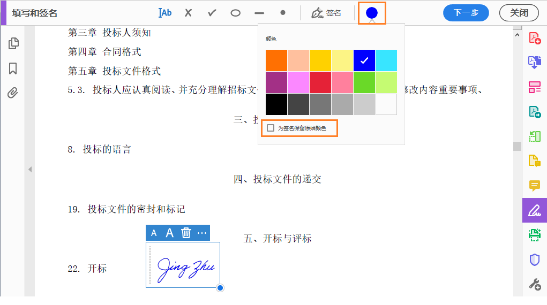Select the active Fill & Sign pen tool

point(535,210)
